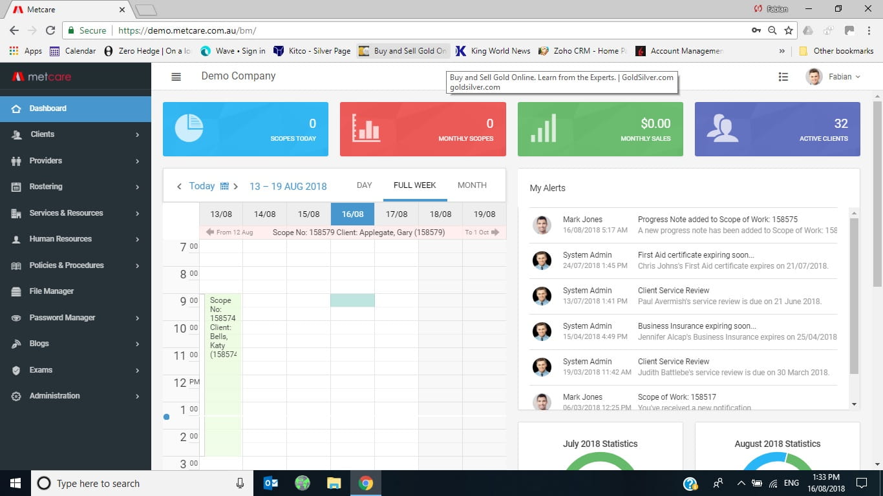Open the Windows notification center

861,483
